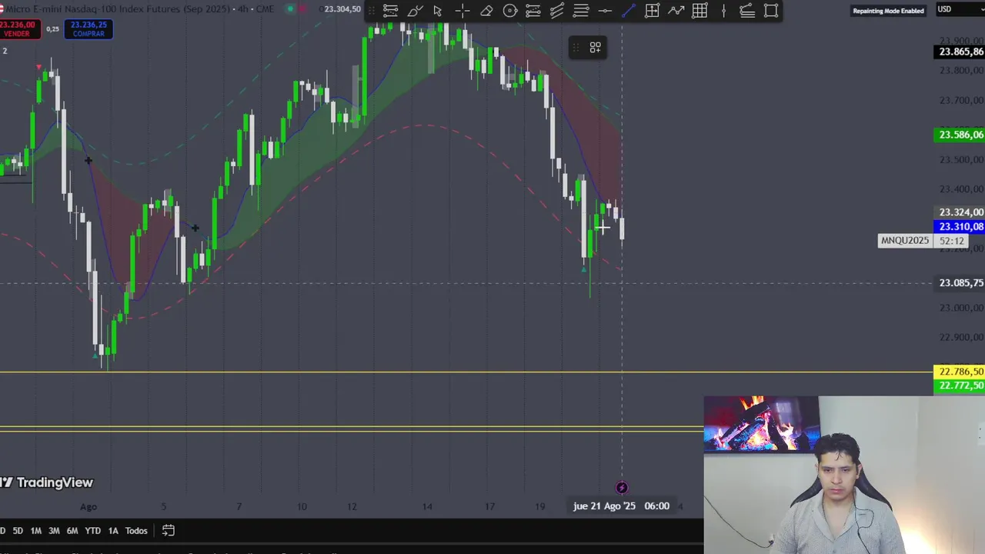Click the fireplace video thumbnail

click(x=761, y=423)
